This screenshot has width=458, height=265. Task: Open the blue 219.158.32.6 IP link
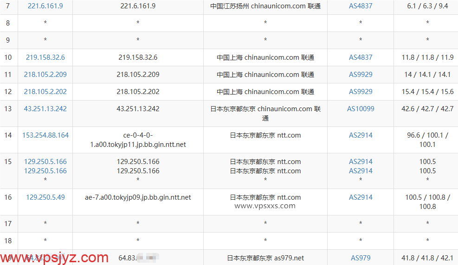[x=45, y=57]
